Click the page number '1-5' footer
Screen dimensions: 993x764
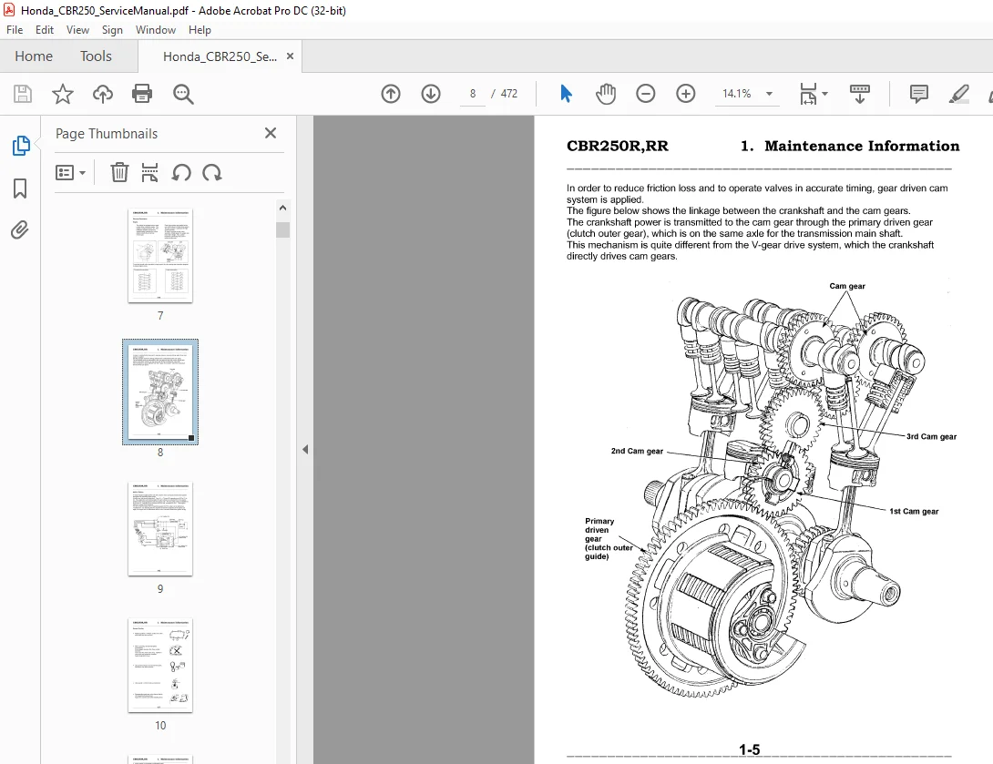click(x=749, y=750)
